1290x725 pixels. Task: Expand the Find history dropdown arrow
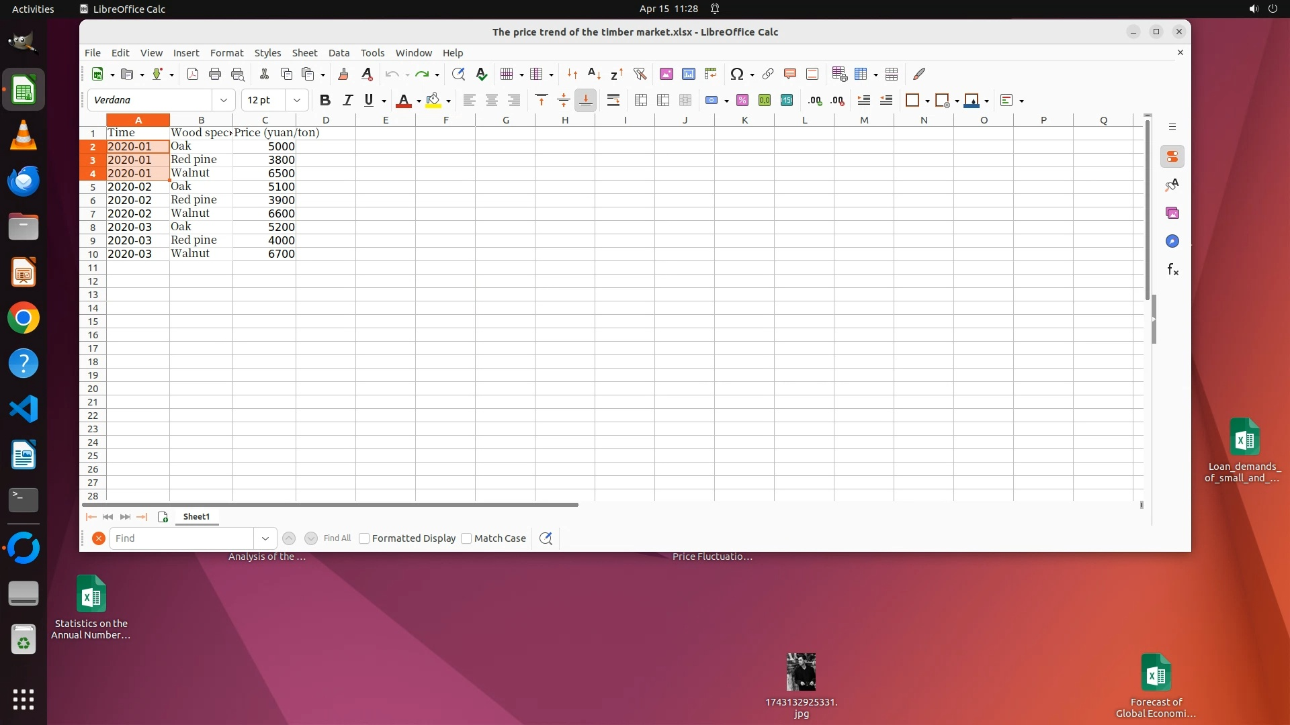click(265, 538)
